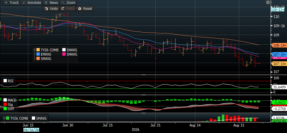
Task: Click the divider handle between RSI and MACD panels
Action: tap(144, 95)
